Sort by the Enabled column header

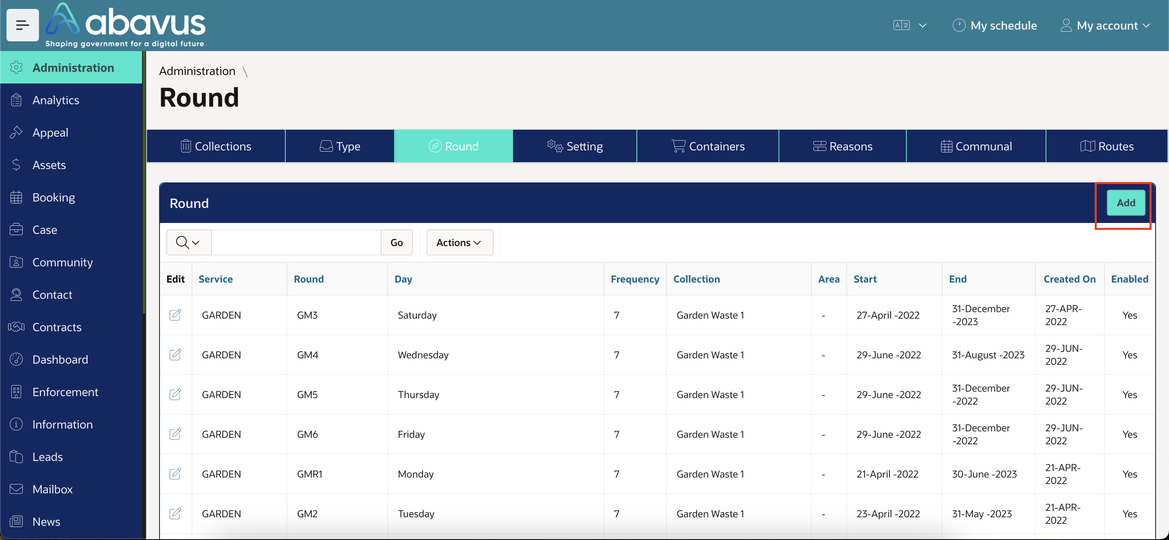click(1130, 279)
